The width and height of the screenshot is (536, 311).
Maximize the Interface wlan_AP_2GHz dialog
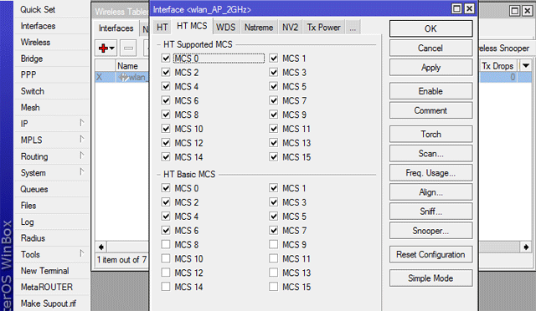point(456,9)
